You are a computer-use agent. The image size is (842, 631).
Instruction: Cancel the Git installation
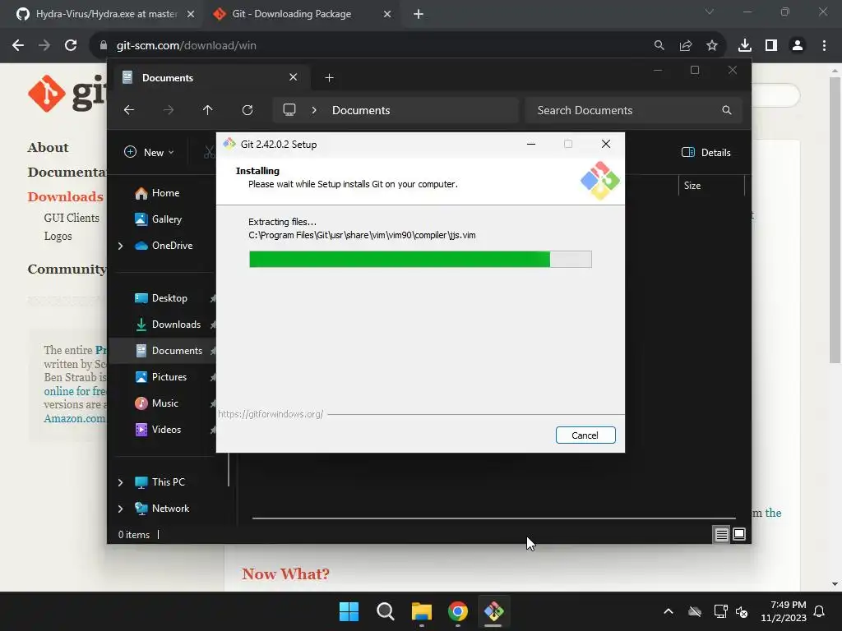585,435
